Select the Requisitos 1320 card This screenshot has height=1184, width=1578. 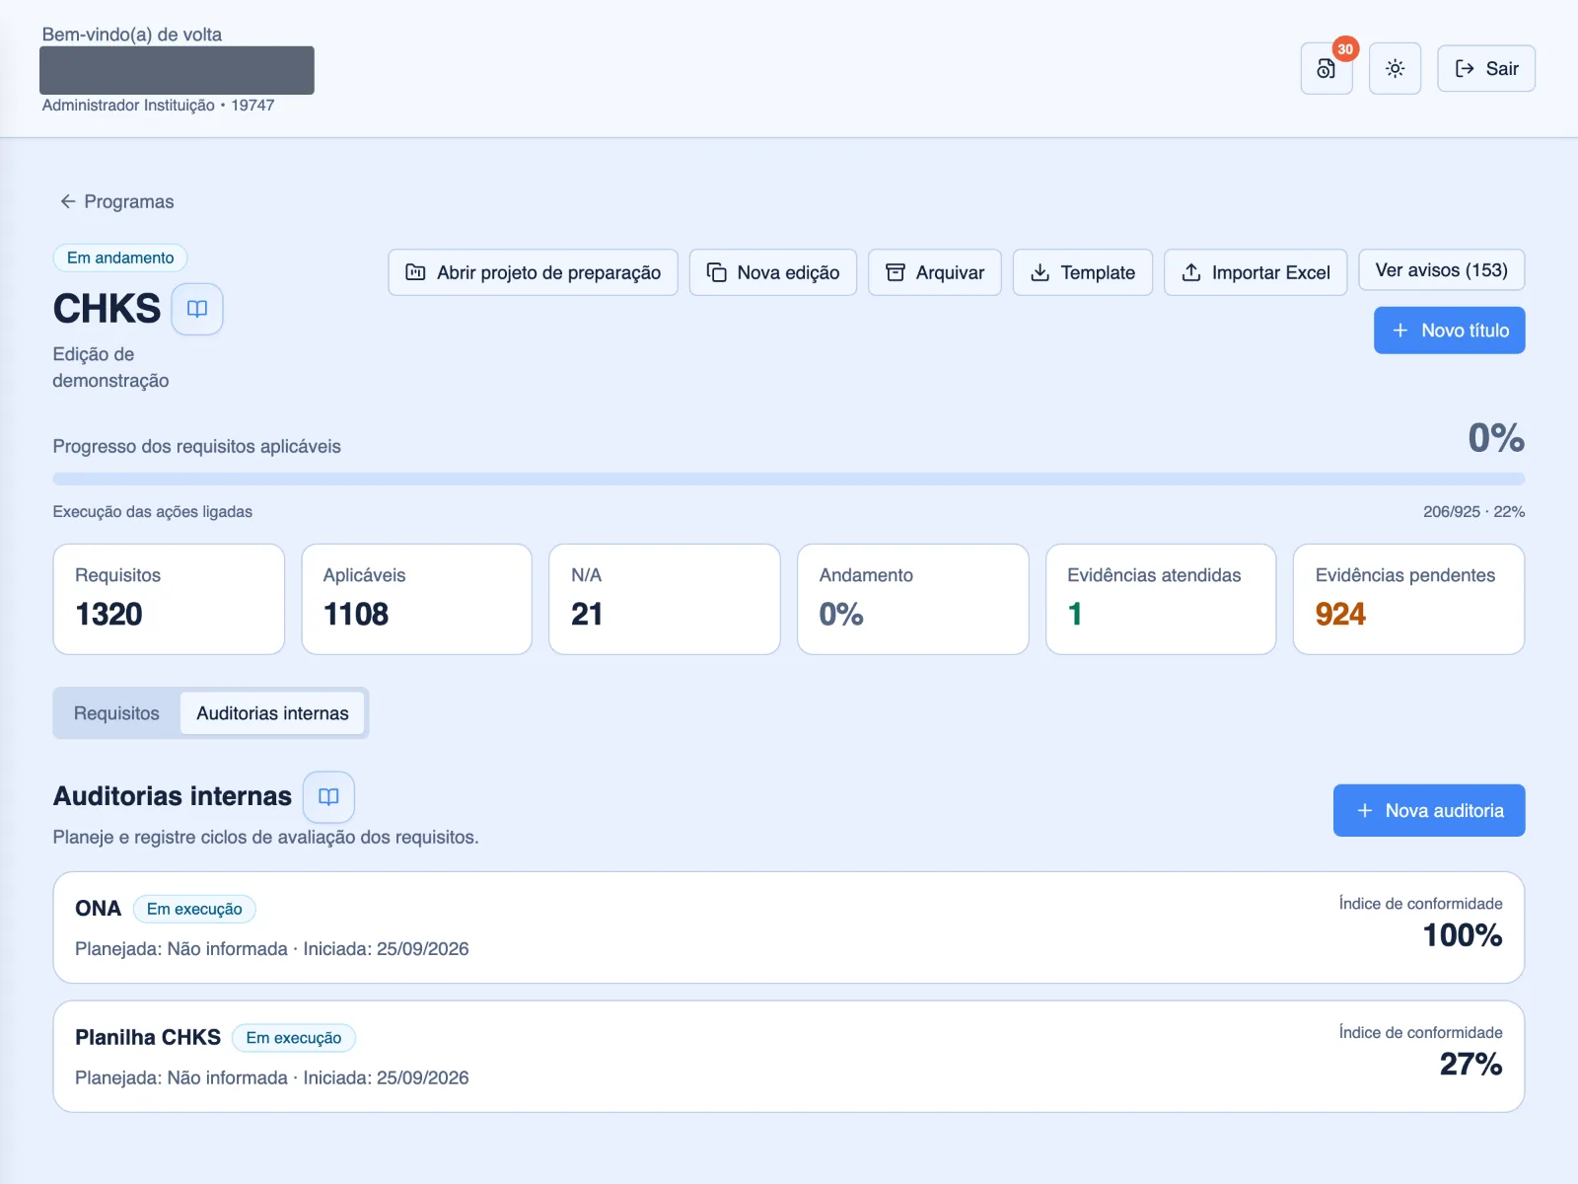pos(169,599)
